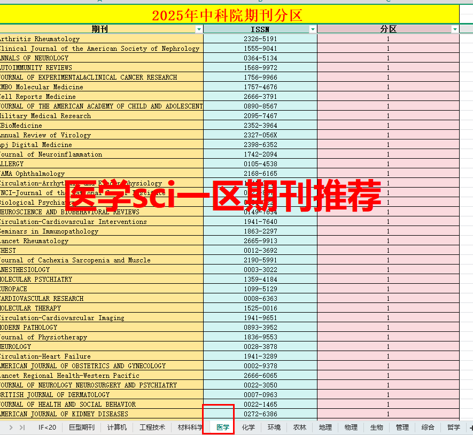473x435 pixels.
Task: Open the 期刊 column filter dropdown
Action: point(199,29)
